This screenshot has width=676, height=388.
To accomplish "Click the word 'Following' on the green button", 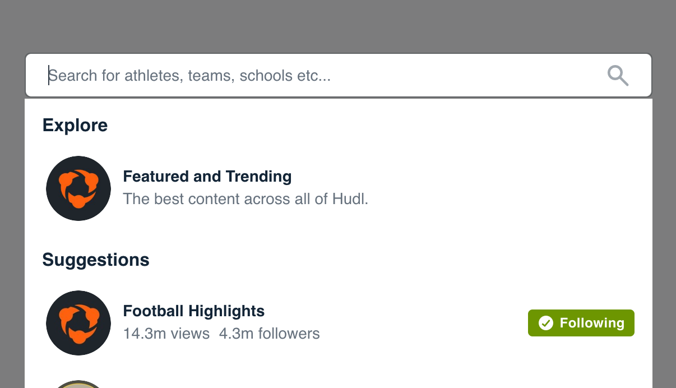I will 592,323.
